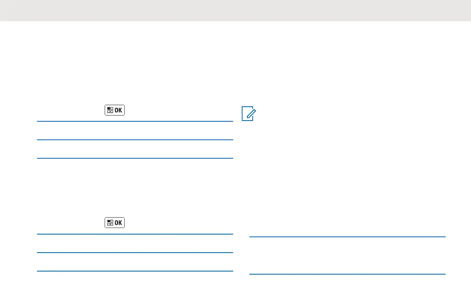The image size is (471, 305).
Task: Click blank area to the left of upper OK icon
Action: click(69, 110)
